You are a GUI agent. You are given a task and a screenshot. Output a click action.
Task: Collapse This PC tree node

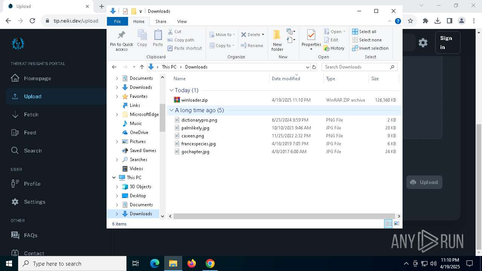[114, 178]
